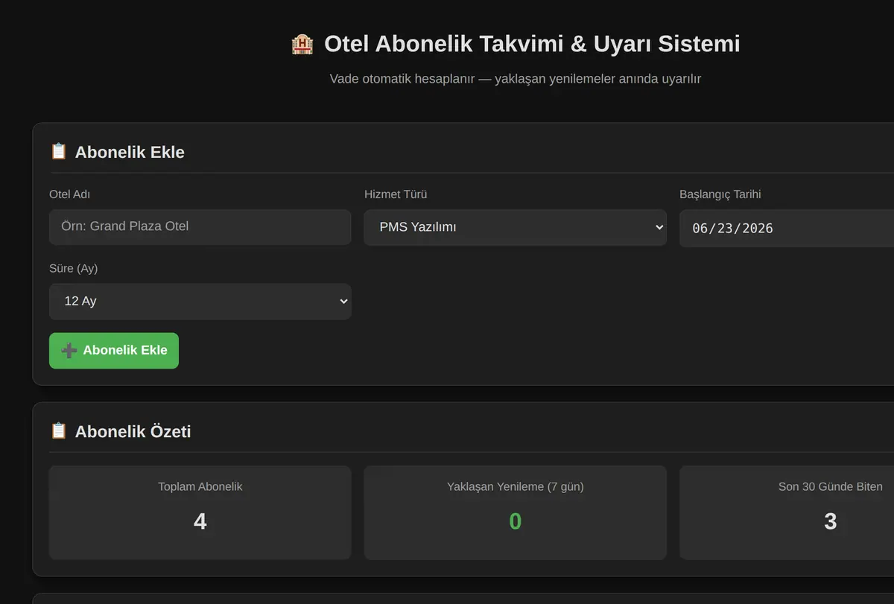Image resolution: width=894 pixels, height=604 pixels.
Task: Click the Abonelik Ekle section heading
Action: click(130, 152)
